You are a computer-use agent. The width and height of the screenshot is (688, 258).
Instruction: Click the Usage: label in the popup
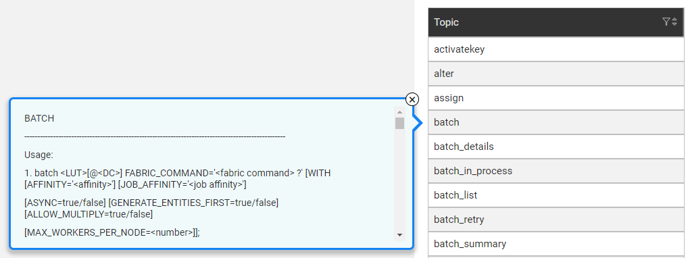[39, 155]
